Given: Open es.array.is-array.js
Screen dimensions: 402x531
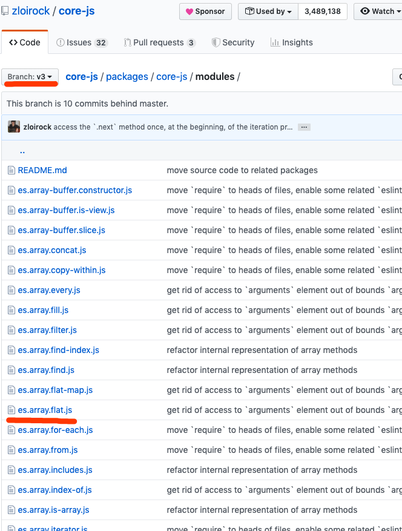Looking at the screenshot, I should (53, 510).
